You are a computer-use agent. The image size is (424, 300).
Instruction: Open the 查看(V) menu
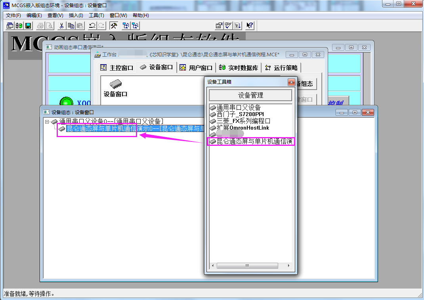(55, 15)
